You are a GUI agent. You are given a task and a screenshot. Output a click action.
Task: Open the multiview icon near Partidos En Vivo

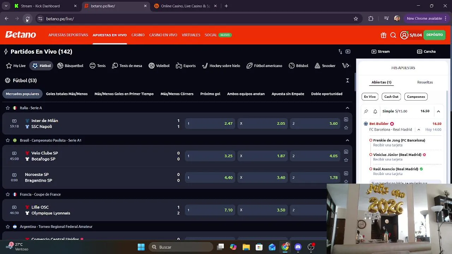click(x=348, y=52)
